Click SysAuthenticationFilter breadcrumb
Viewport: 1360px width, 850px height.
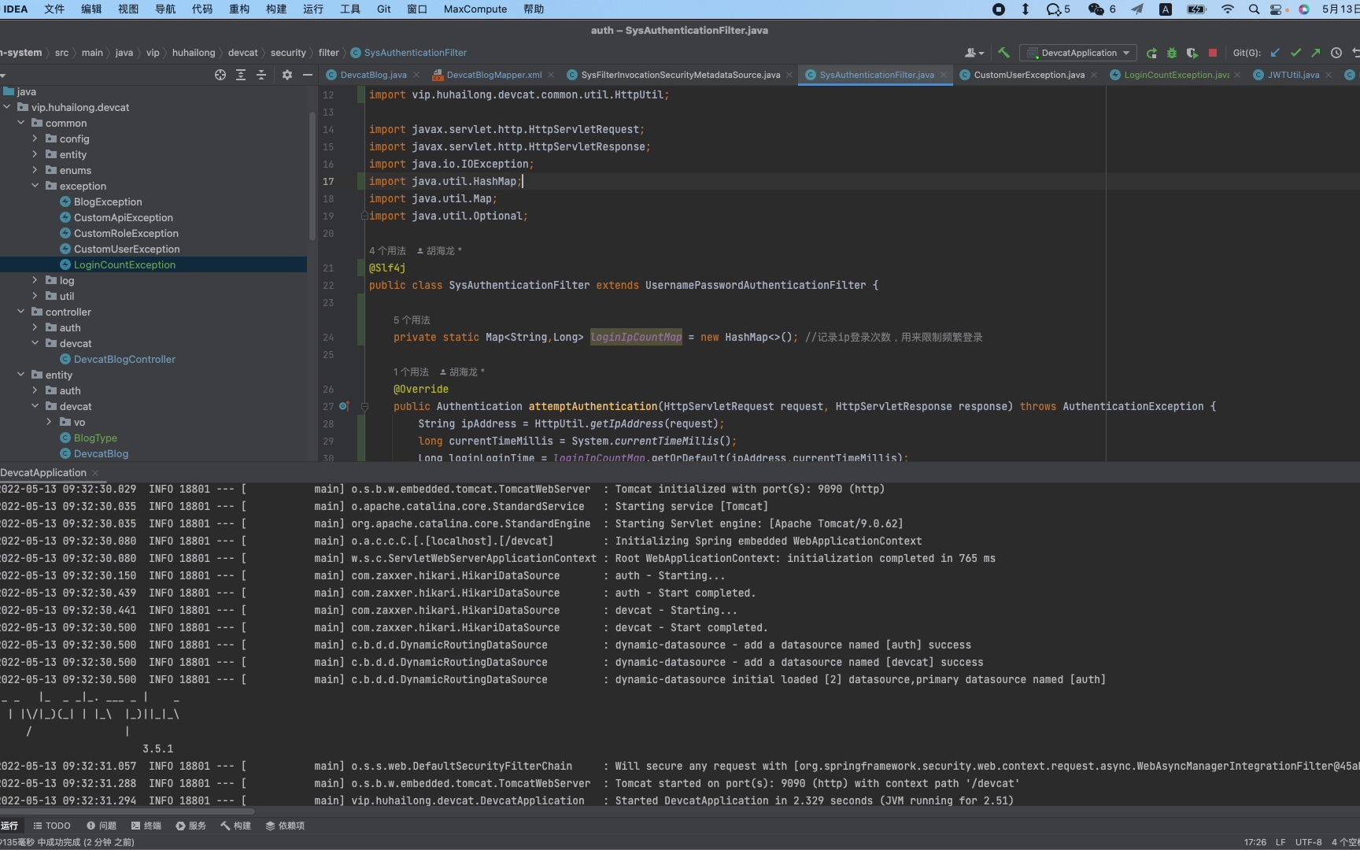[408, 53]
